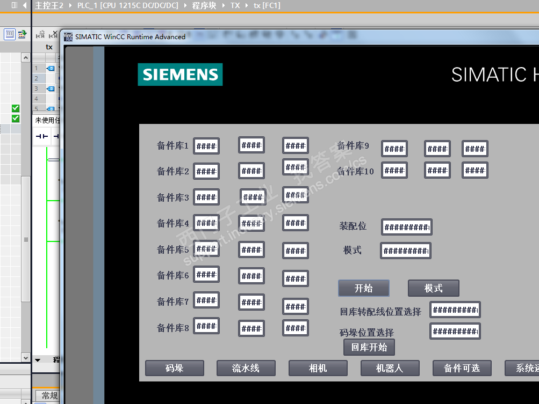Screen dimensions: 539x404
Task: Click interface row number 2
Action: pyautogui.click(x=36, y=78)
